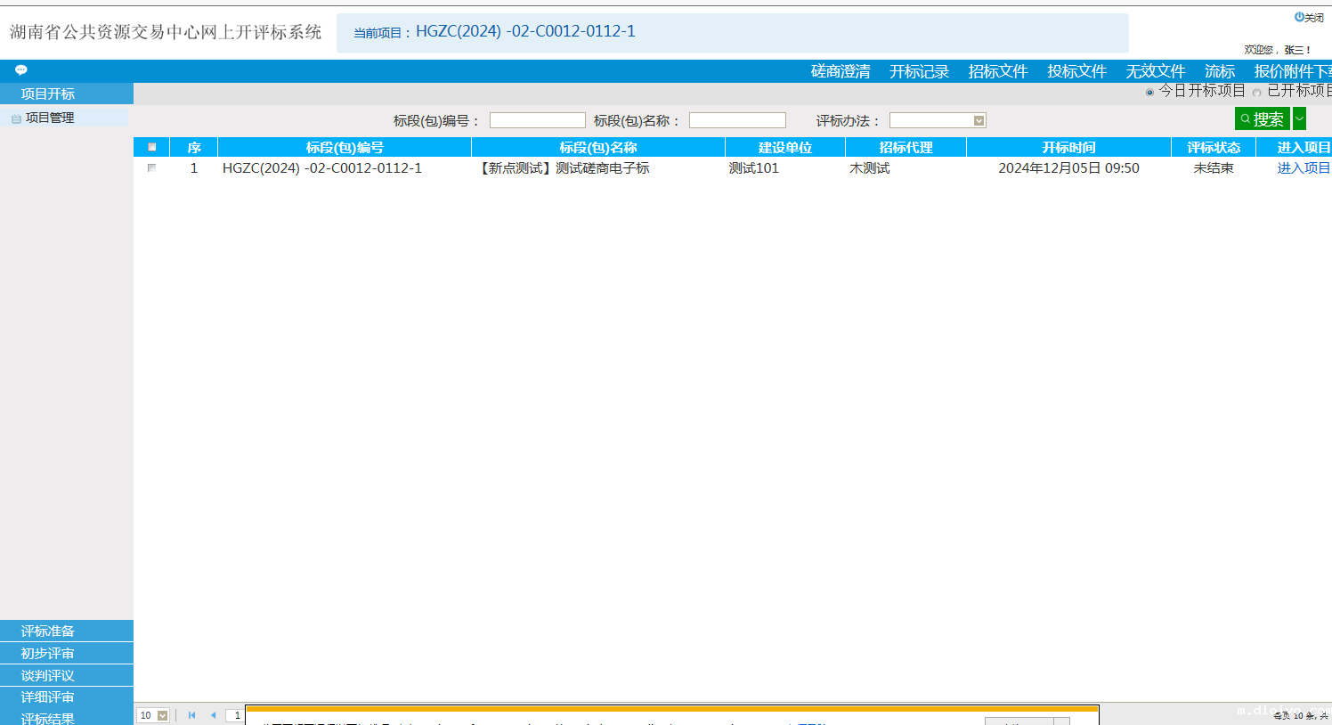
Task: Click the 标段(包)编号 input field
Action: 537,120
